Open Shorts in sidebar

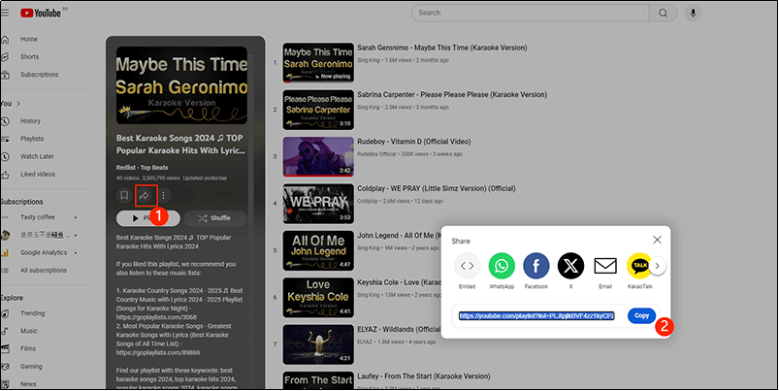[29, 56]
